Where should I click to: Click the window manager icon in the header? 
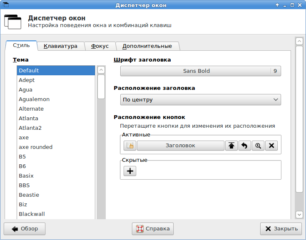pyautogui.click(x=12, y=22)
